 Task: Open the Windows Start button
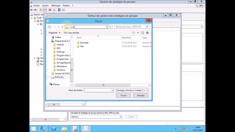tap(33, 129)
